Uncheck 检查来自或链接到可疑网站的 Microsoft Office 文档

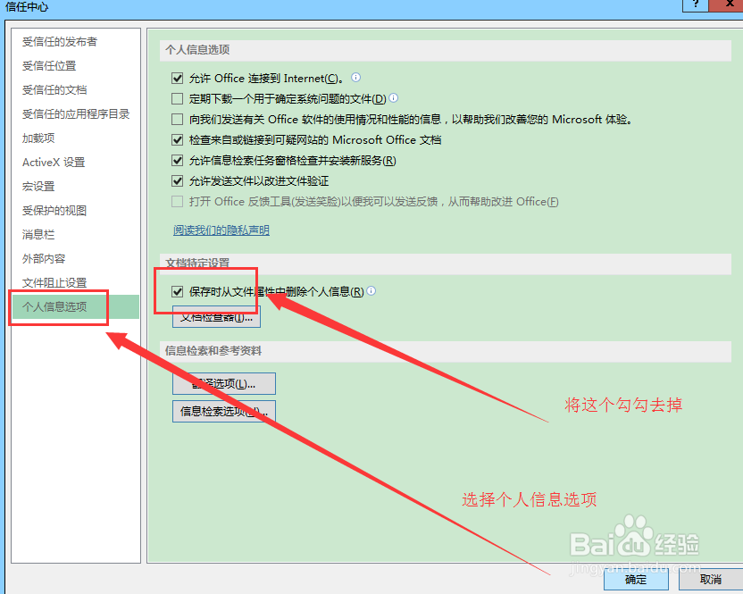(177, 139)
